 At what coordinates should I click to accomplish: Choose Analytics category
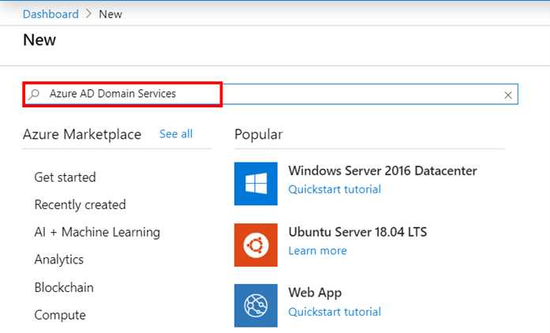coord(59,260)
